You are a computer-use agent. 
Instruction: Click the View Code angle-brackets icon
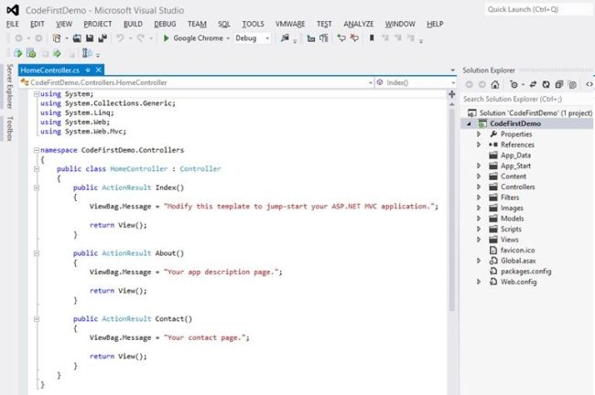point(589,84)
